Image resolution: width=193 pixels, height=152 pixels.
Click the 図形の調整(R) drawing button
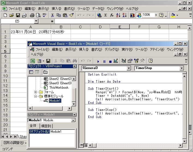15,143
